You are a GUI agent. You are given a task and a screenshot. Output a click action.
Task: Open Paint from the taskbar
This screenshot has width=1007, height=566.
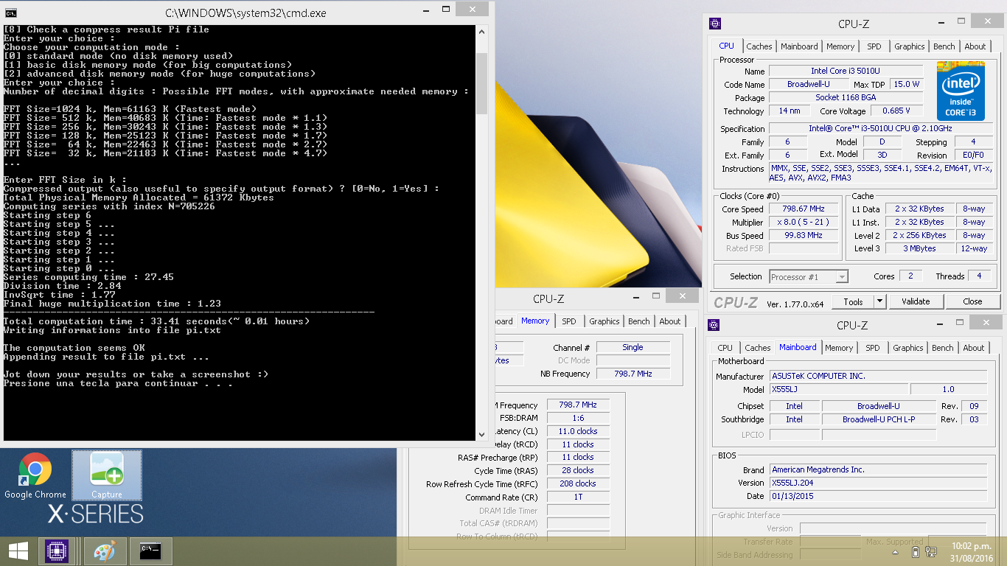[105, 551]
